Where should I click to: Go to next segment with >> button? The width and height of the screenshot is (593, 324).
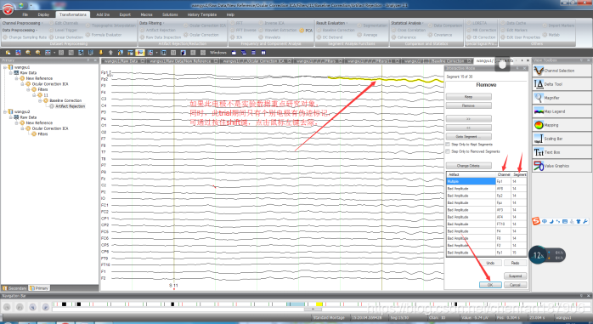coord(469,118)
